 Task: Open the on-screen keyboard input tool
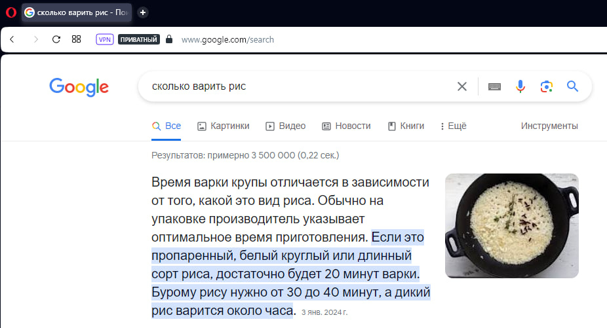point(494,86)
